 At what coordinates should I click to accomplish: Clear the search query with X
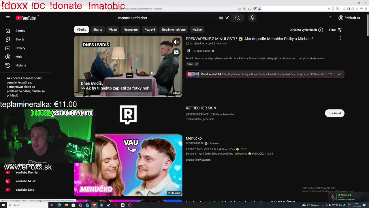point(227,18)
